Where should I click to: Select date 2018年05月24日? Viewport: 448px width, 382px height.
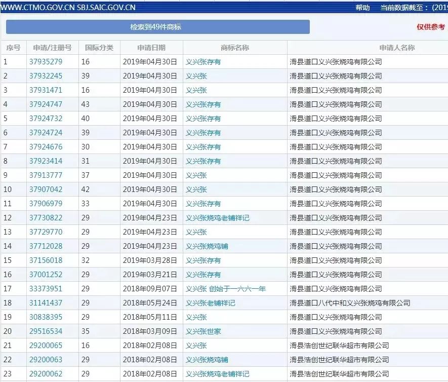(150, 303)
